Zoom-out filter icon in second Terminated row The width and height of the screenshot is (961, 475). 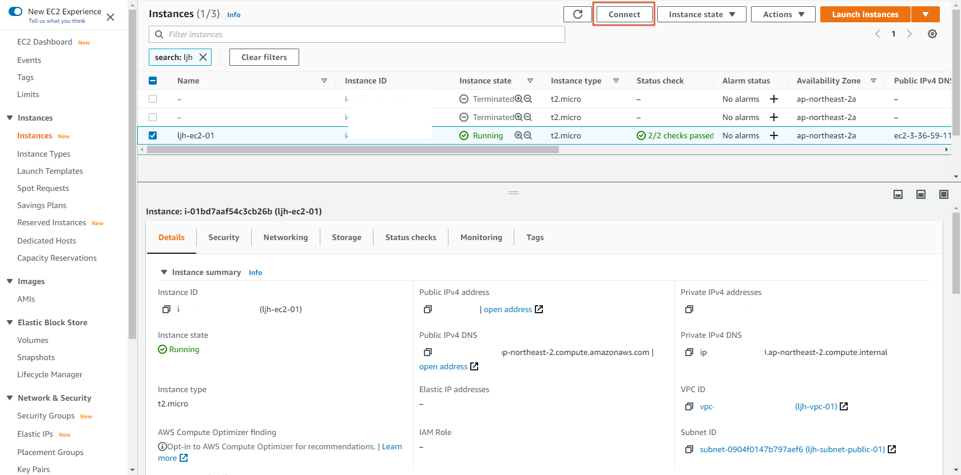[x=528, y=117]
